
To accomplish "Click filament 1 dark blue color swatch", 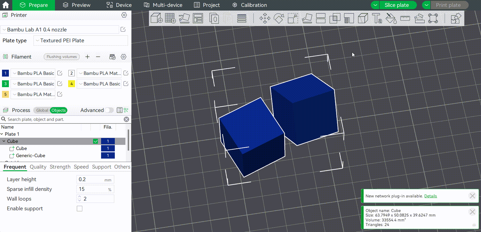I will tap(5, 73).
